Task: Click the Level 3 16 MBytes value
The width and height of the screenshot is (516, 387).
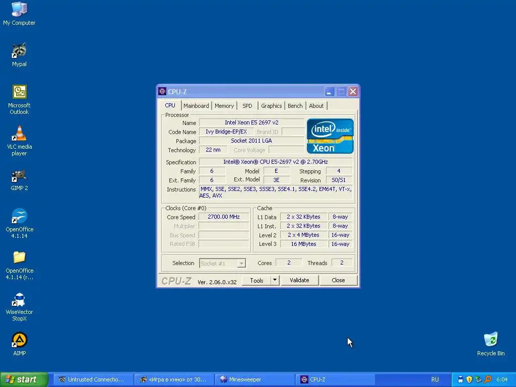Action: tap(303, 244)
